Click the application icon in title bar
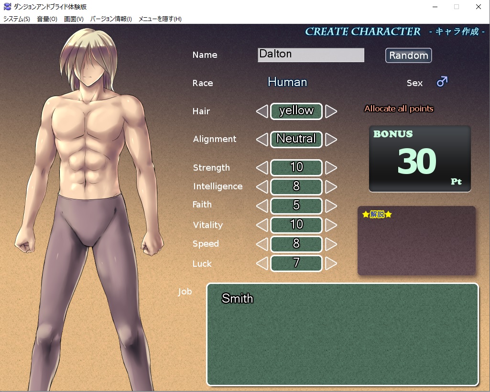 pos(7,7)
